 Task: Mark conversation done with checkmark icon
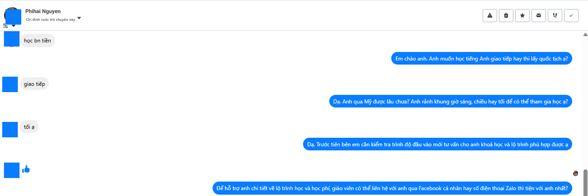[x=571, y=15]
